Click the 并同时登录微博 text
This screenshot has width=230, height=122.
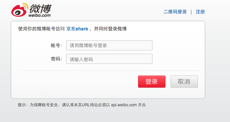click(110, 29)
